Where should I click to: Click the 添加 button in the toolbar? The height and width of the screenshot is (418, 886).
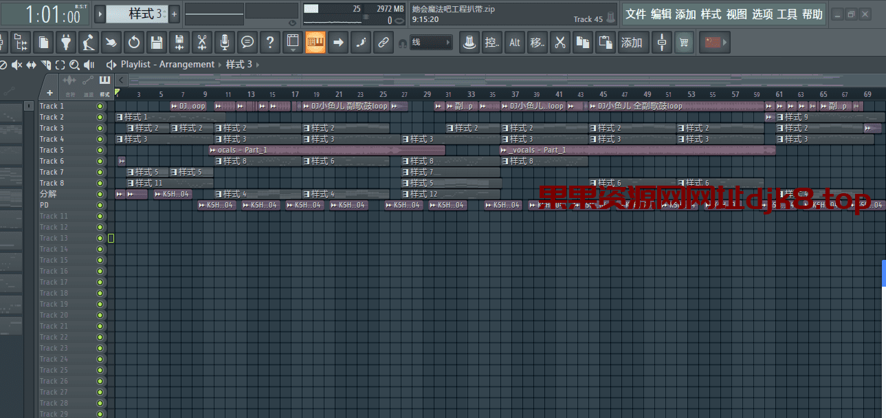(631, 43)
